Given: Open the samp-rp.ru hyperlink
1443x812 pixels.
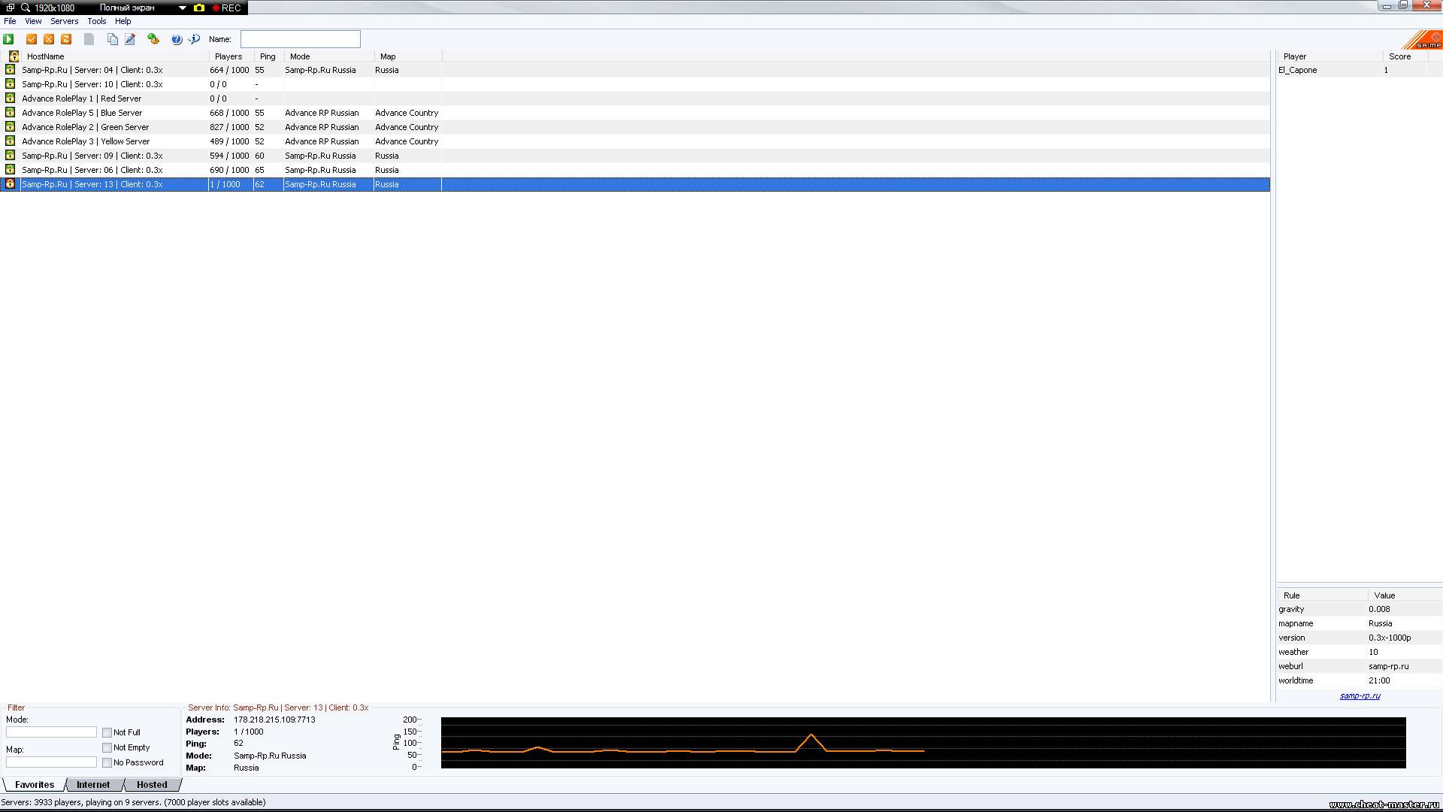Looking at the screenshot, I should coord(1360,695).
